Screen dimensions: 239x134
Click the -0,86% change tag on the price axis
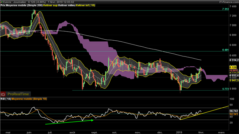coord(234,71)
